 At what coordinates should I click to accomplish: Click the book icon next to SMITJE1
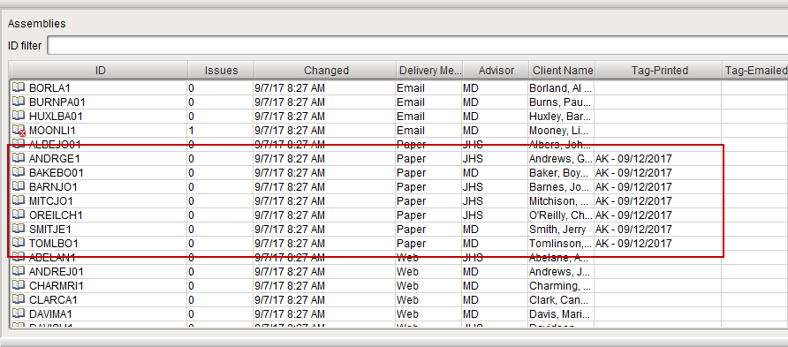click(x=19, y=229)
